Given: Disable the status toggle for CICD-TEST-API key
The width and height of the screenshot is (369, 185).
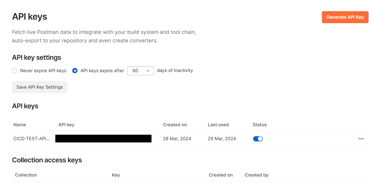Looking at the screenshot, I should [258, 139].
